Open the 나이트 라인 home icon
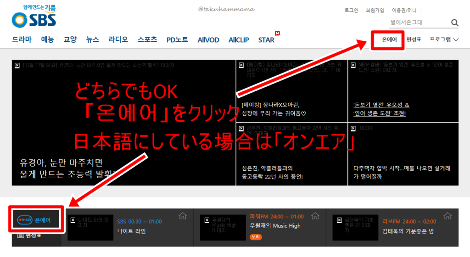Screen dimensions: 470x257 tap(183, 216)
